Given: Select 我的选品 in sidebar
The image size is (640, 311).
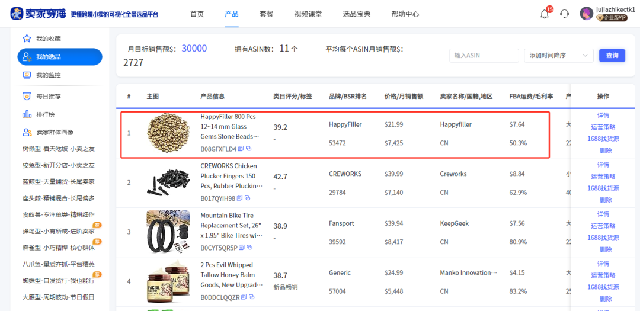Looking at the screenshot, I should [x=60, y=57].
